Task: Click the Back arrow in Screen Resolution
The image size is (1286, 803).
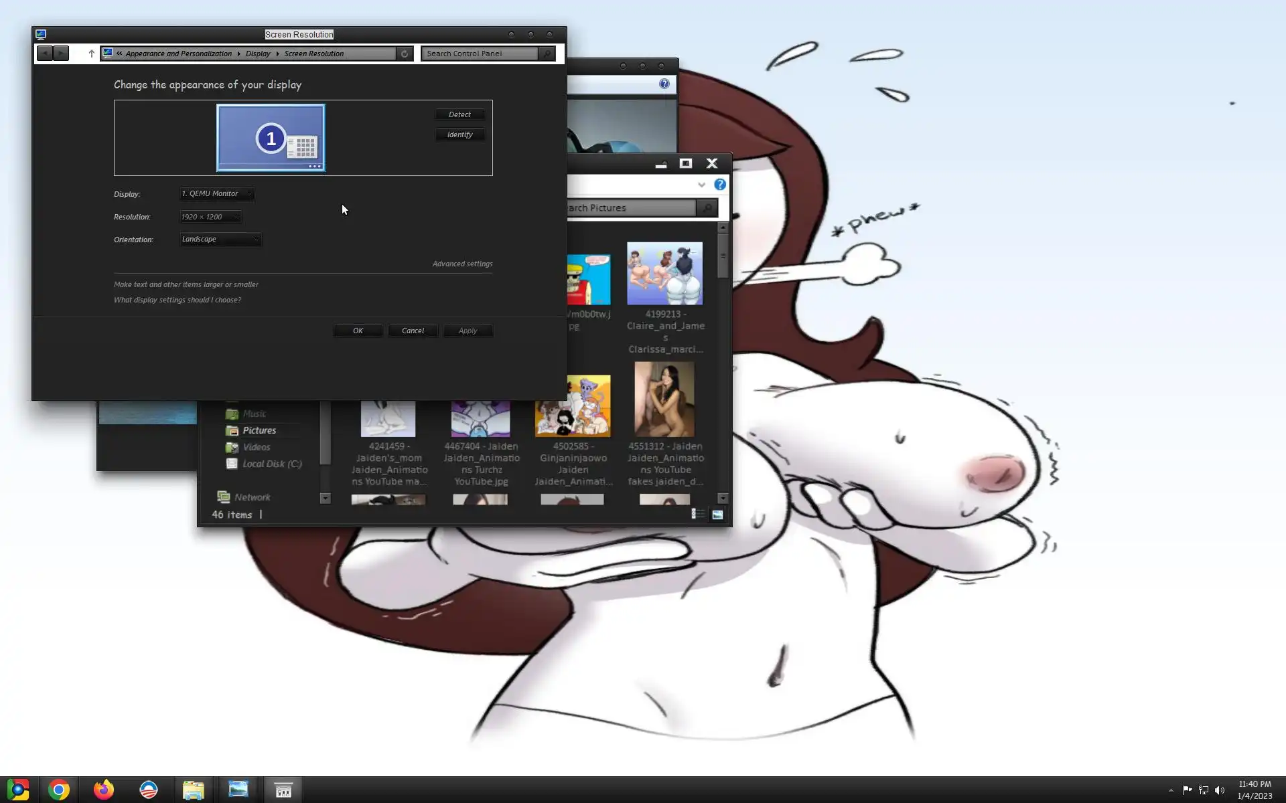Action: pyautogui.click(x=45, y=54)
